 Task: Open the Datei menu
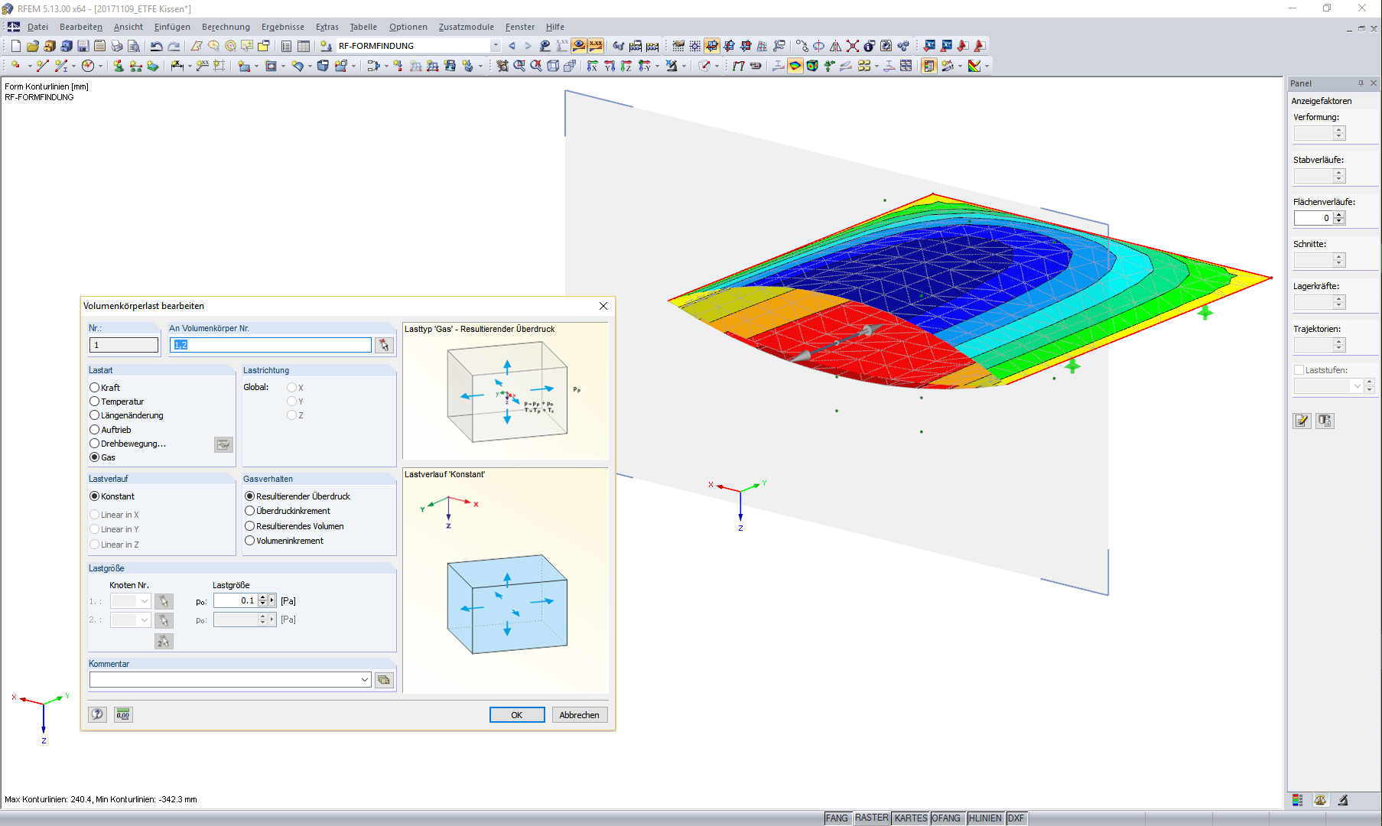click(x=37, y=27)
